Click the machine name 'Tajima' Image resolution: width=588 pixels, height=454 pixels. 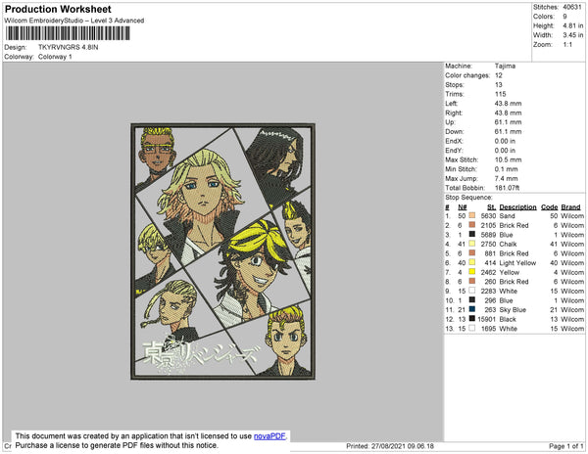[505, 66]
